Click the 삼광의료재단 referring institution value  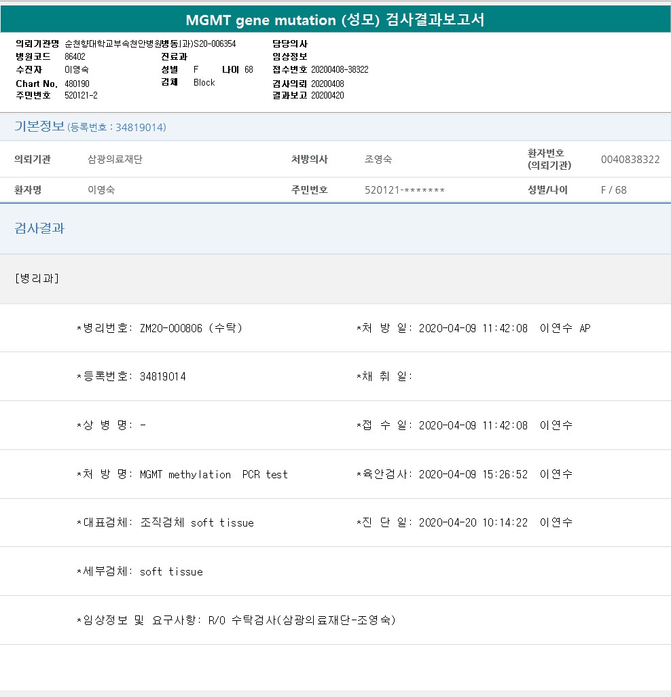click(x=115, y=160)
